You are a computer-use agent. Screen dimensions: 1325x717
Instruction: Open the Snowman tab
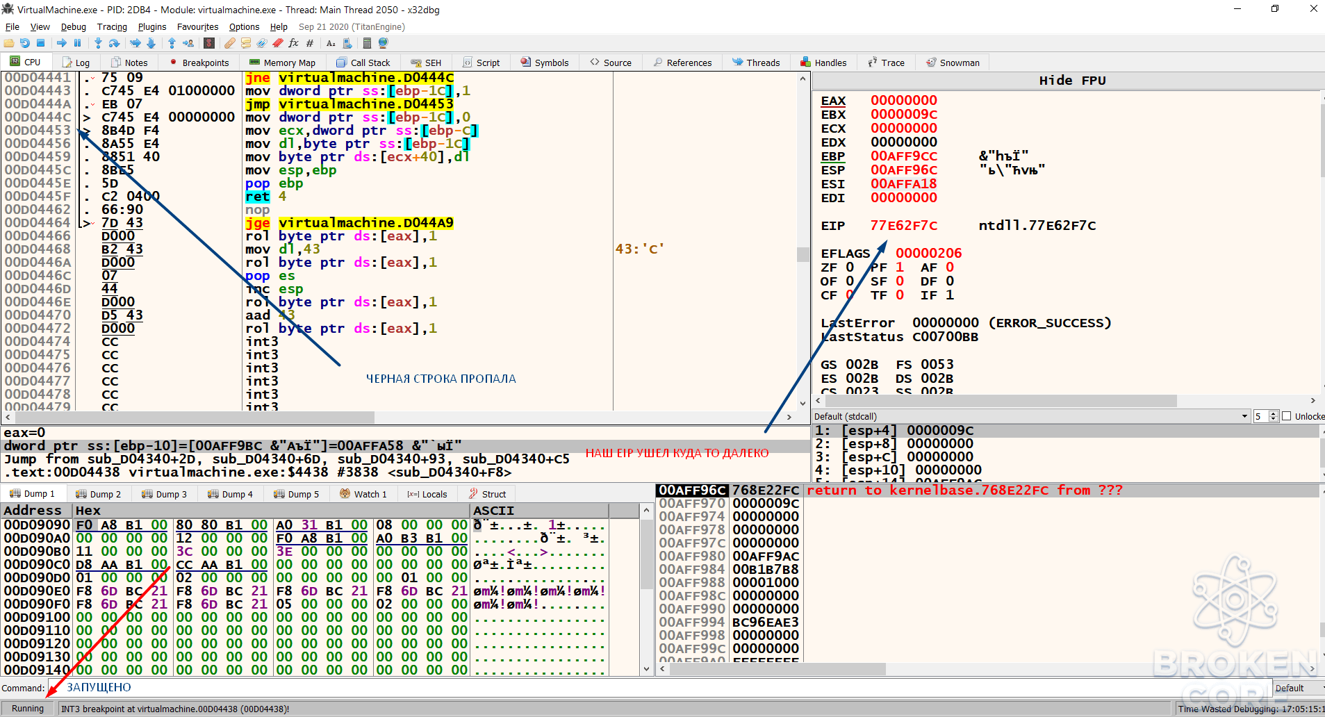(x=953, y=63)
